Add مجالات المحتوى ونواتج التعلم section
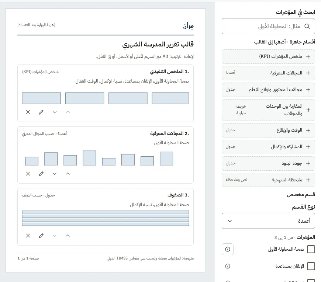This screenshot has width=321, height=282. (x=268, y=90)
